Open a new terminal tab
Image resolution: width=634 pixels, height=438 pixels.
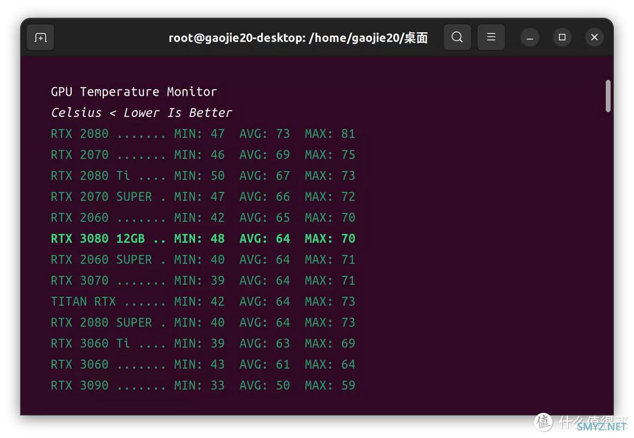tap(41, 37)
